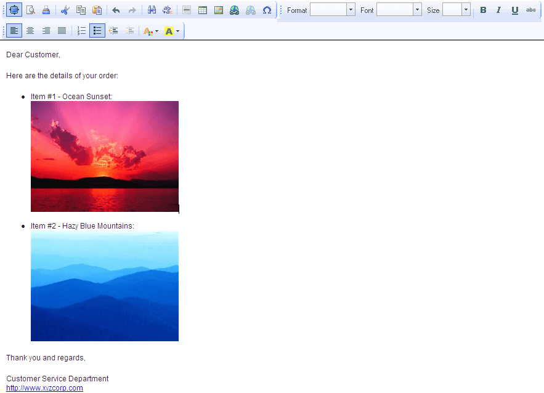The height and width of the screenshot is (393, 544).
Task: Insert a special character with the Omega icon
Action: click(x=267, y=10)
